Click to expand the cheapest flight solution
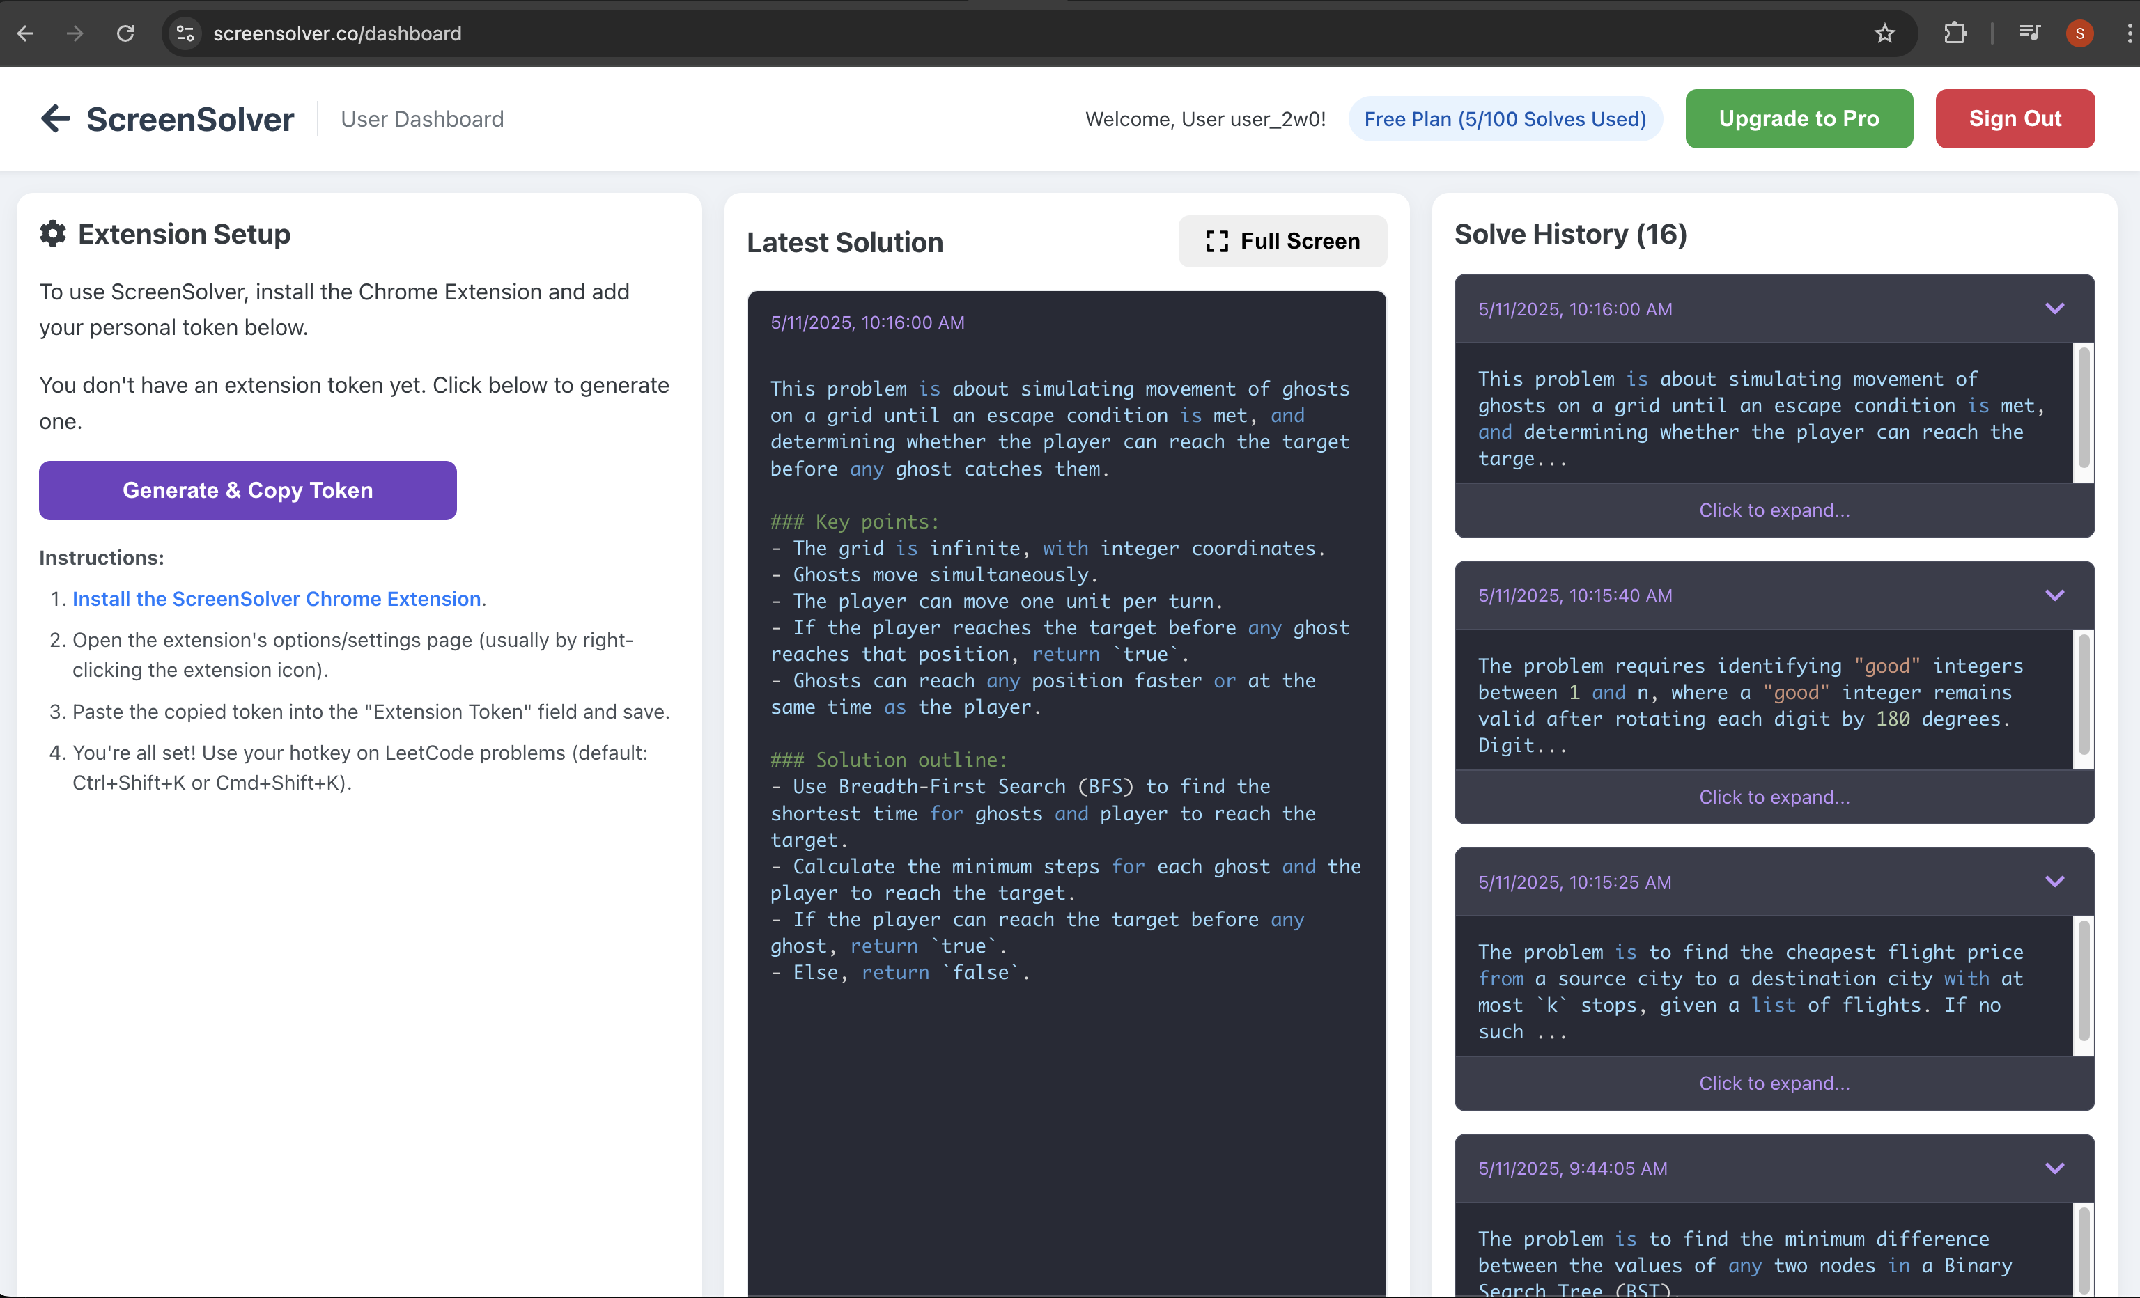Viewport: 2140px width, 1298px height. [x=1774, y=1083]
